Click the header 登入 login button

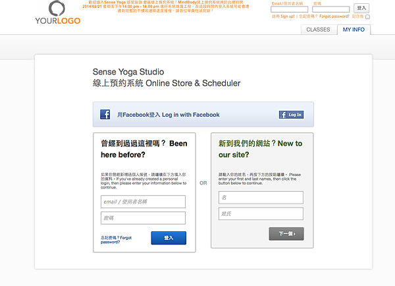(361, 8)
